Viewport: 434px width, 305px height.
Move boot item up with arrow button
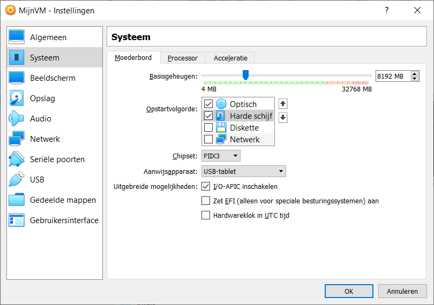tap(283, 104)
